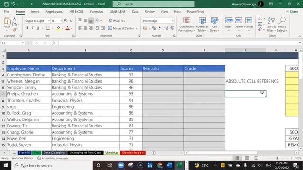Toggle Underline formatting

pyautogui.click(x=38, y=28)
